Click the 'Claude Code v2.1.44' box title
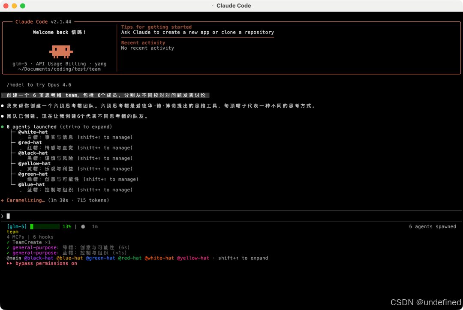463x310 pixels. (x=43, y=21)
